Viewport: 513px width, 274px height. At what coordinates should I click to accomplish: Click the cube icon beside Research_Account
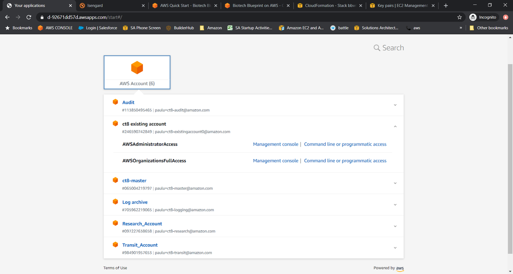(x=115, y=223)
